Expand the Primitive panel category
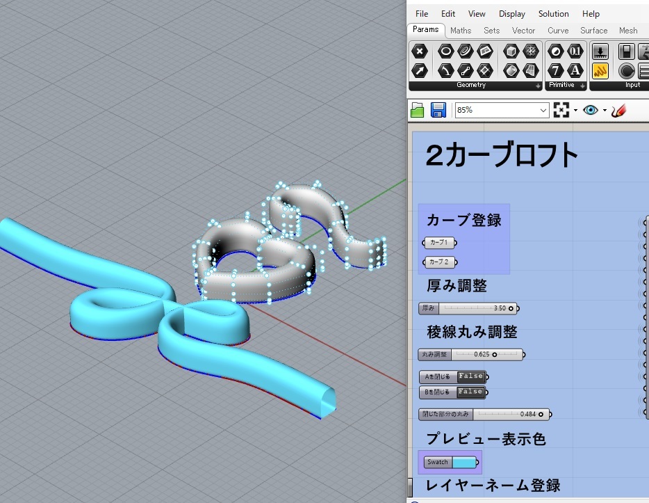Viewport: 649px width, 503px height. (x=582, y=86)
